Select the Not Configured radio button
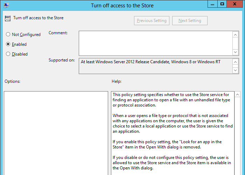Screen dimensions: 245x175 (x=8, y=35)
